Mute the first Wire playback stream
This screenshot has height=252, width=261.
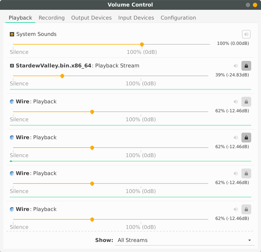pyautogui.click(x=235, y=101)
